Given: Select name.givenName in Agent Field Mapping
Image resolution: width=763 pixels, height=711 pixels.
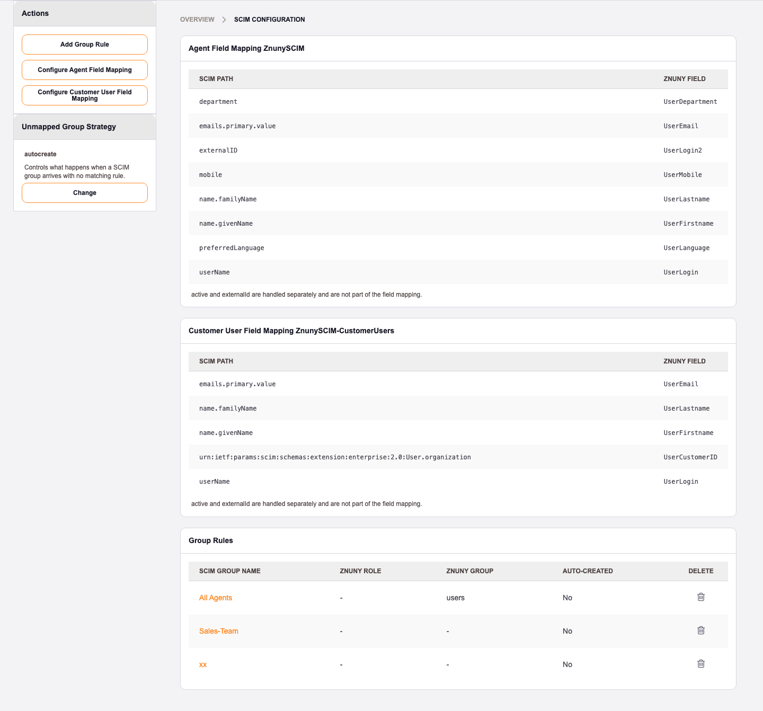Looking at the screenshot, I should (226, 224).
